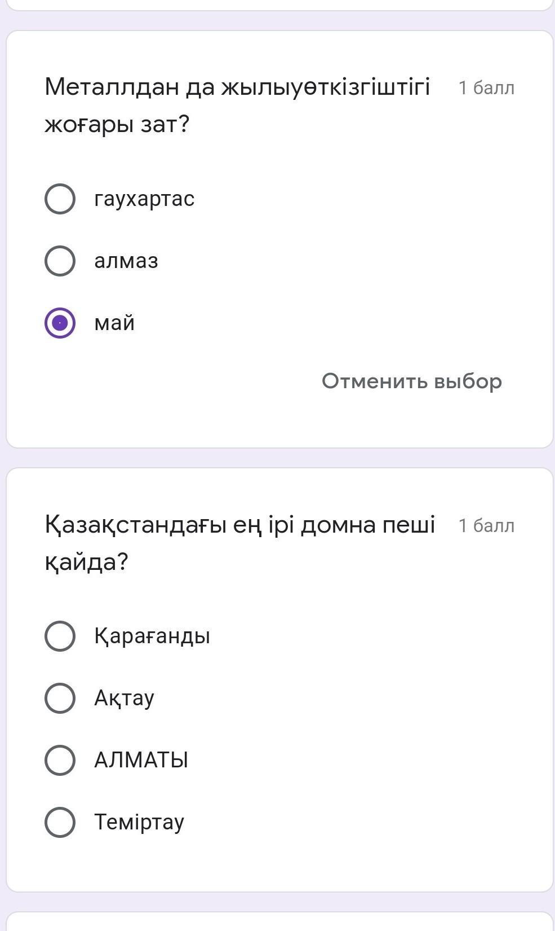Viewport: 555px width, 931px height.
Task: Click the 1 балл label of the домна question
Action: click(486, 526)
